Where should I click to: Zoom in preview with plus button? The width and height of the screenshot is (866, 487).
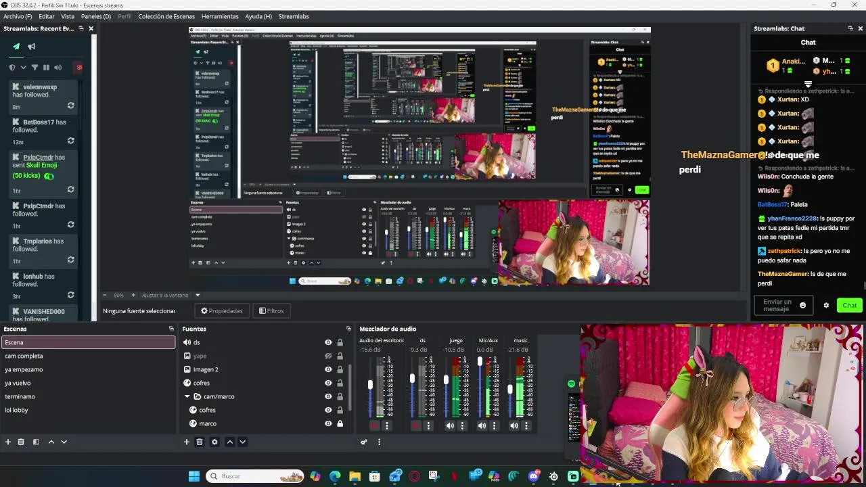pos(133,295)
